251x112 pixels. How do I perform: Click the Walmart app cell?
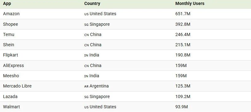coord(12,107)
